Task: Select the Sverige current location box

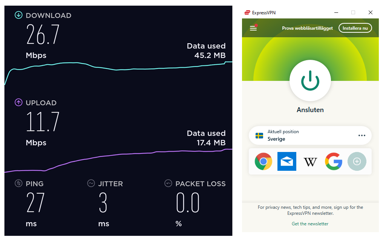Action: click(310, 135)
